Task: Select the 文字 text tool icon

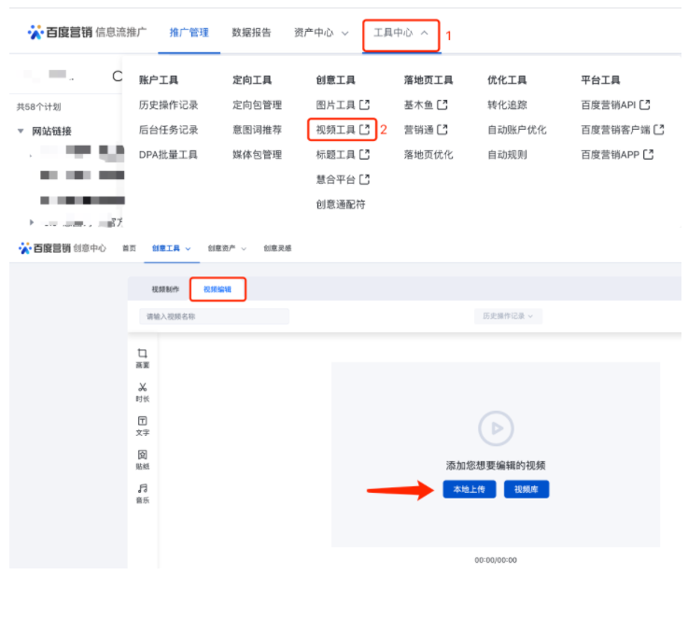Action: (x=142, y=421)
